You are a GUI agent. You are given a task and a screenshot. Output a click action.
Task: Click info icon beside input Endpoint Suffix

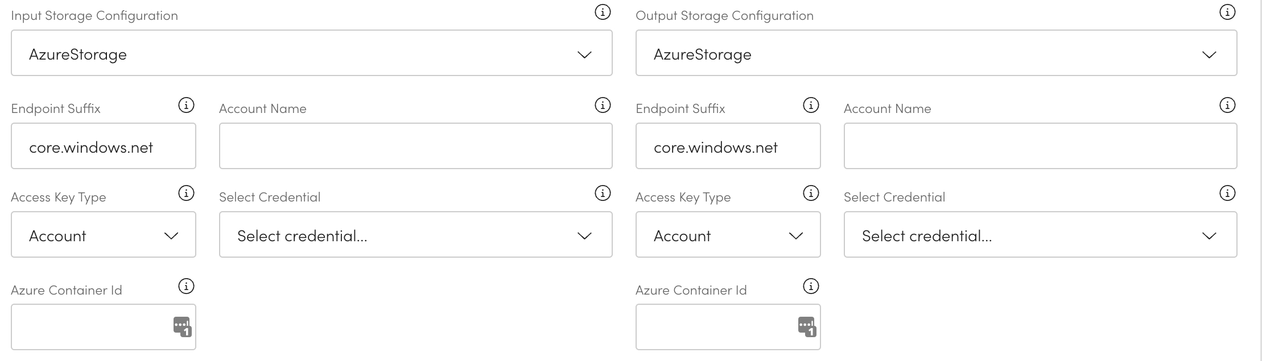click(x=186, y=105)
